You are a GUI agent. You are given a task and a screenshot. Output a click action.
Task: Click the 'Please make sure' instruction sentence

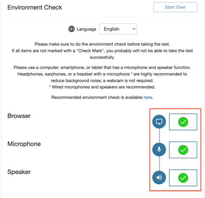click(102, 44)
